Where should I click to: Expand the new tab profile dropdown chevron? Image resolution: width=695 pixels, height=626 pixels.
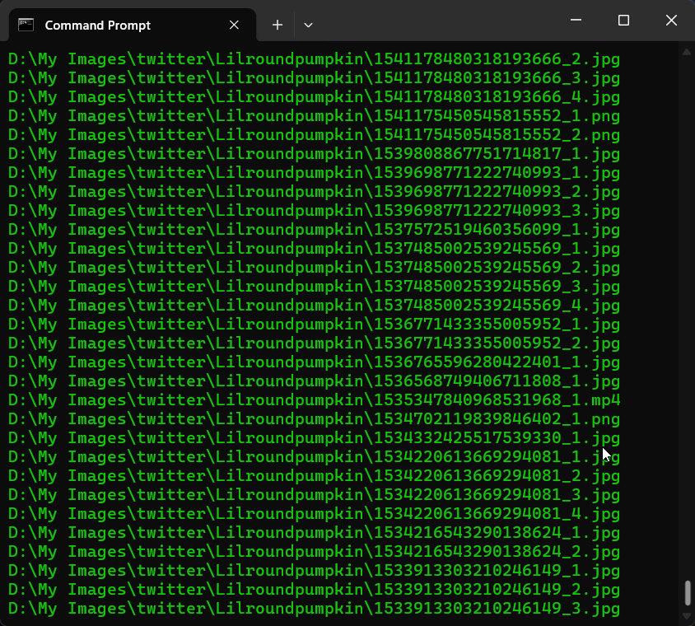(308, 25)
